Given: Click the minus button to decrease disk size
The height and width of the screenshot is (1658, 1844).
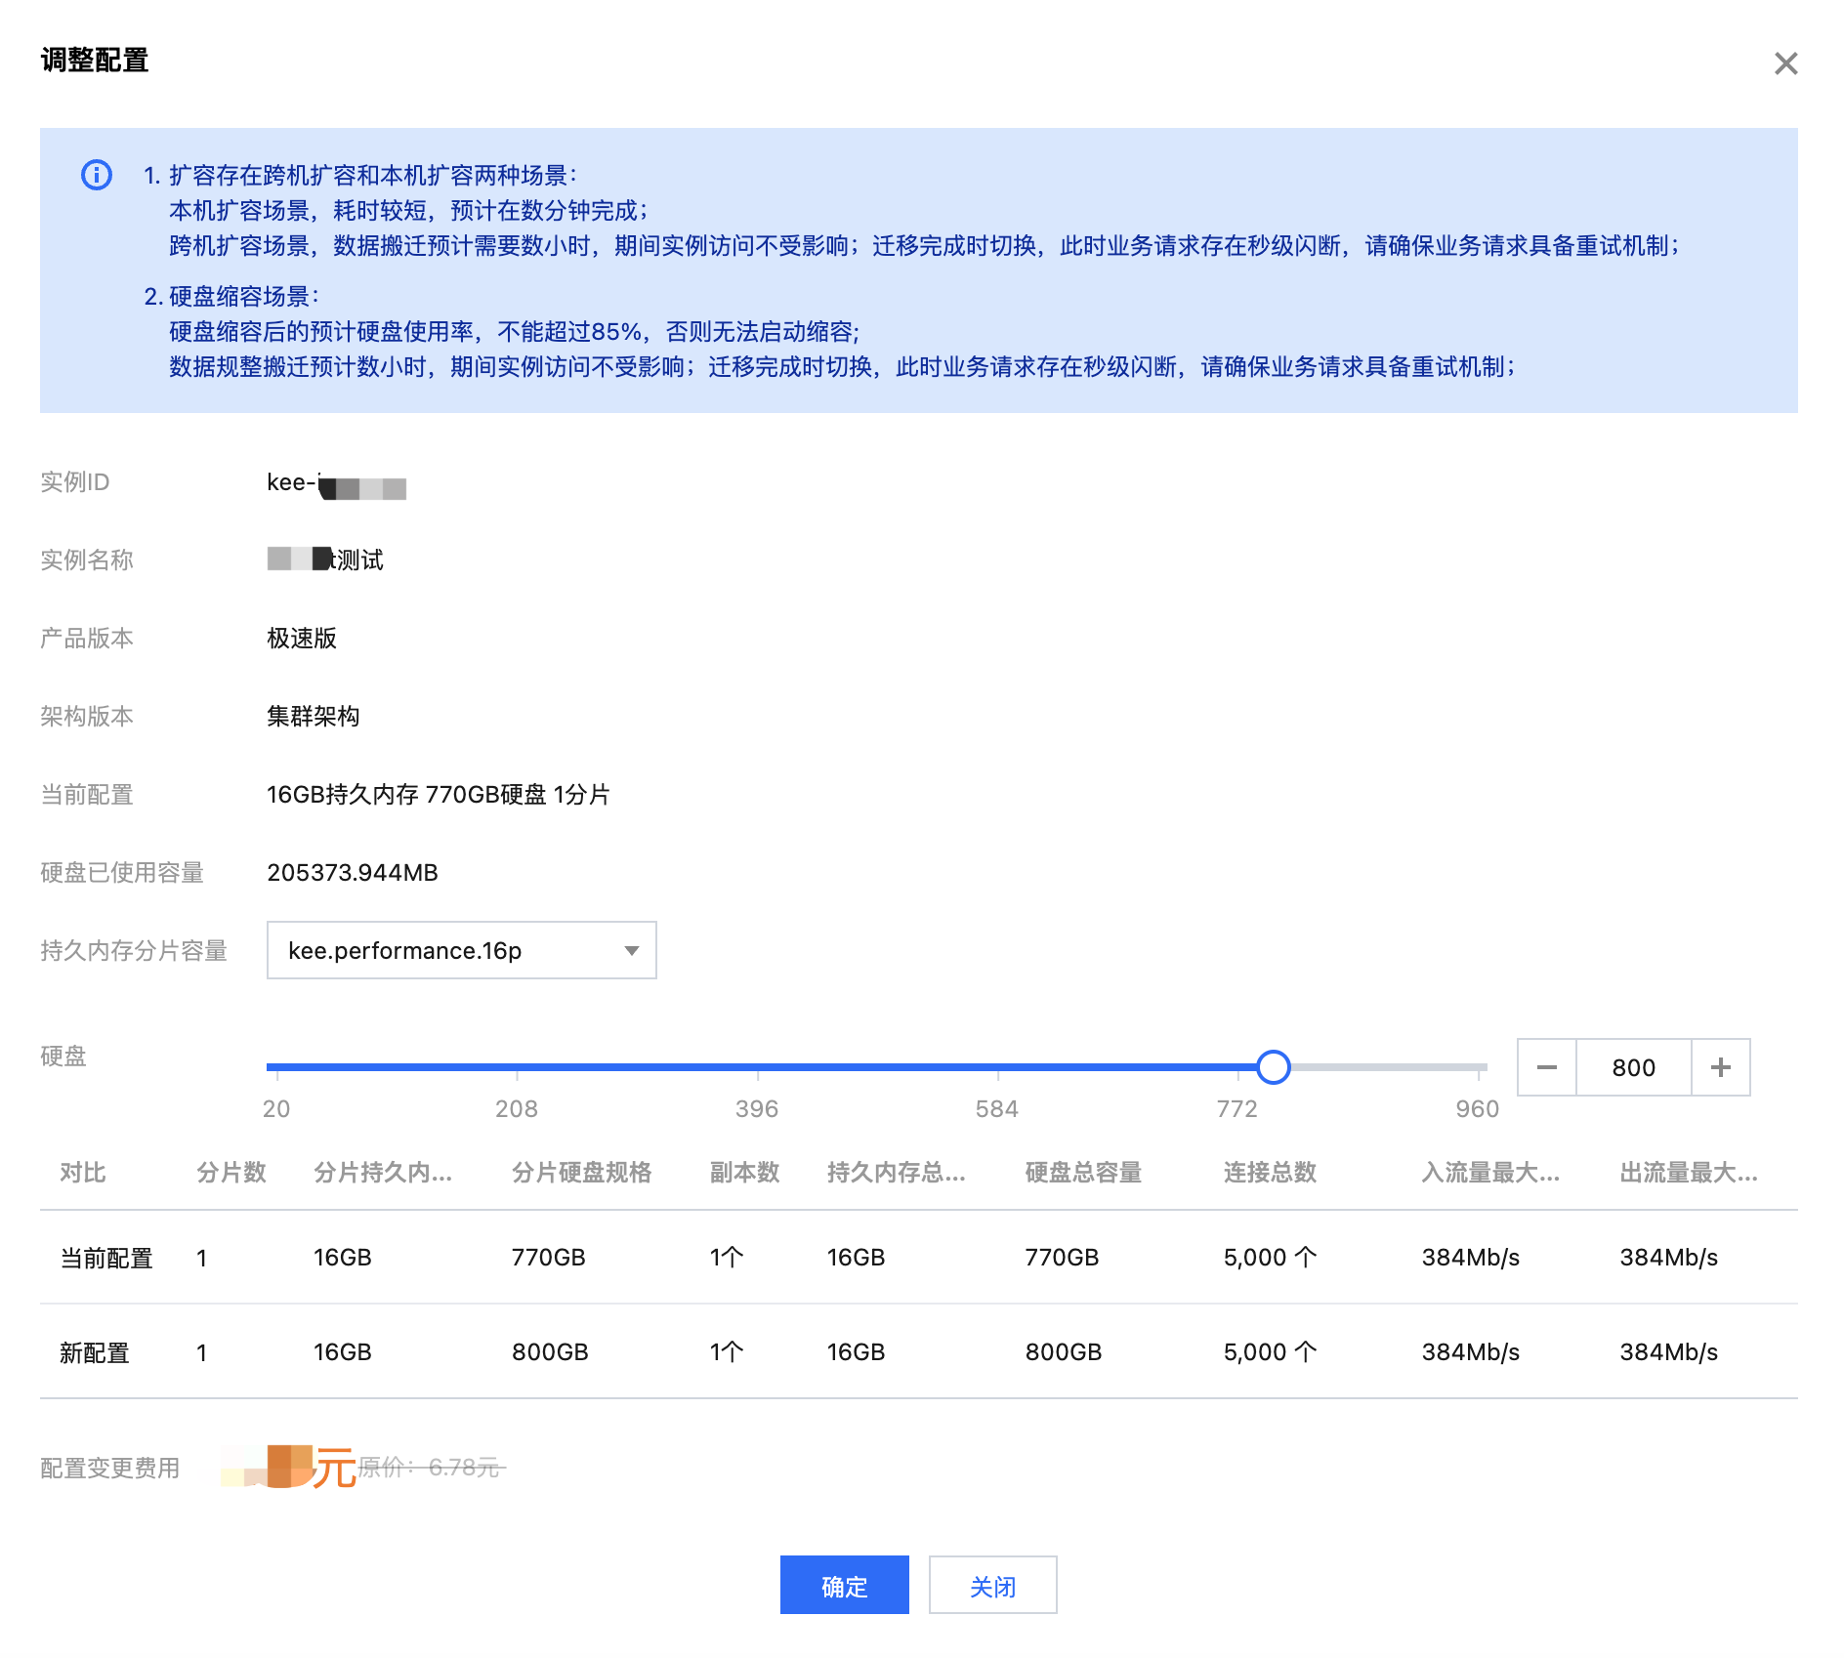Looking at the screenshot, I should (x=1546, y=1067).
